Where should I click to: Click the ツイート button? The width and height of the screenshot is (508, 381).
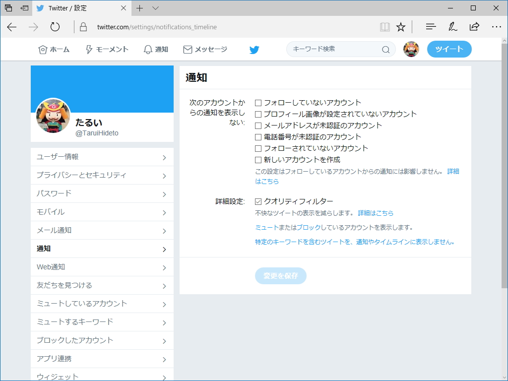pyautogui.click(x=449, y=49)
